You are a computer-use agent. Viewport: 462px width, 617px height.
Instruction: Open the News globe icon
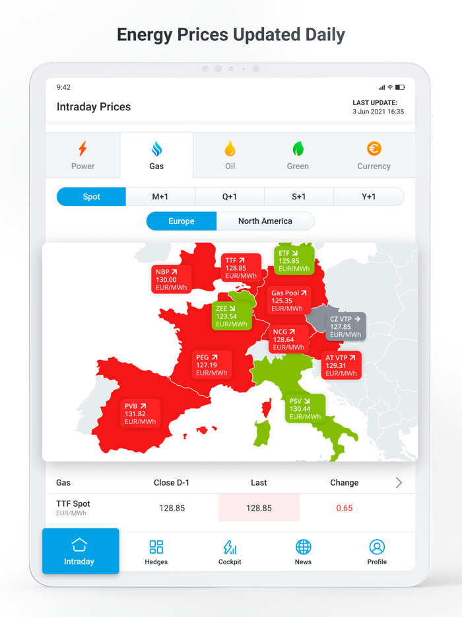[x=303, y=550]
